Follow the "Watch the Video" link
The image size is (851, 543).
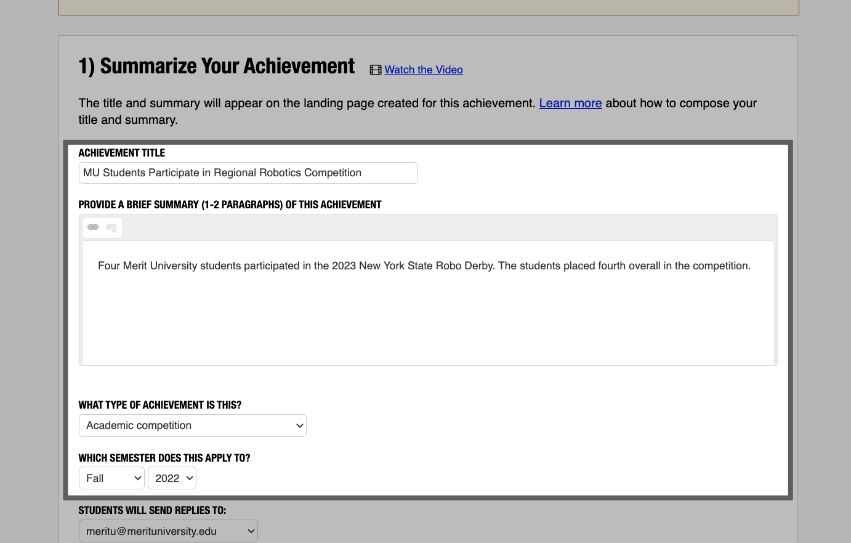point(423,70)
